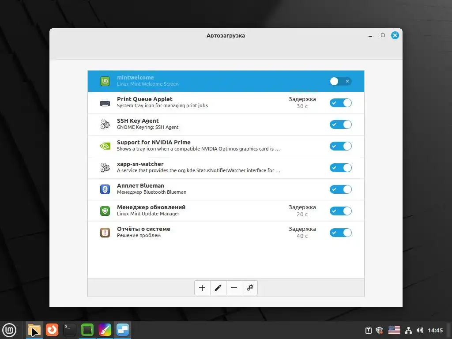Click the mintwelcome Linux Mint logo icon

click(105, 81)
